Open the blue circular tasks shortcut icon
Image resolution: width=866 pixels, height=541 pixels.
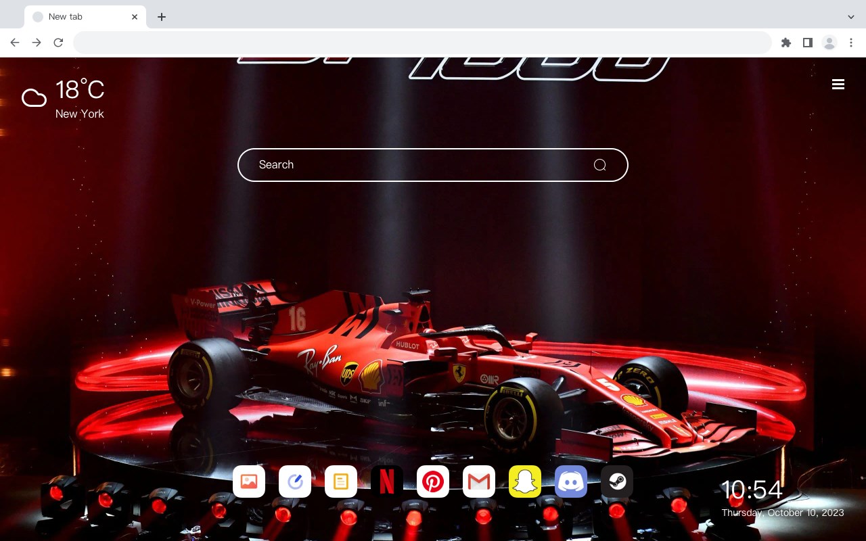[x=295, y=481]
